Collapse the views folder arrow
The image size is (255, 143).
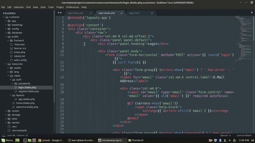point(8,76)
